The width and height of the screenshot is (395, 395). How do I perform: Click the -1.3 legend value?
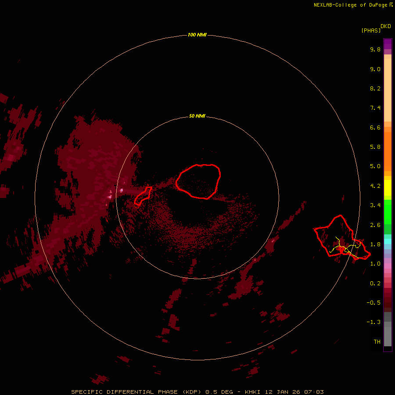(373, 322)
